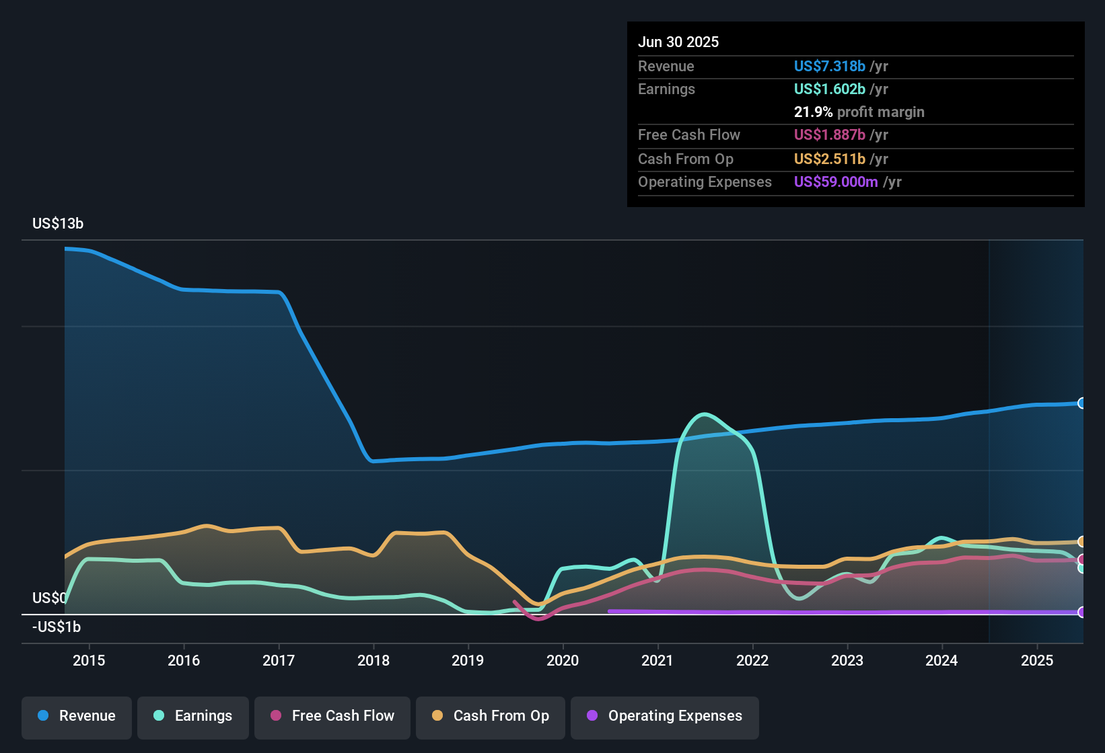Click the Earnings peak in mid 2021
The width and height of the screenshot is (1105, 753).
704,414
